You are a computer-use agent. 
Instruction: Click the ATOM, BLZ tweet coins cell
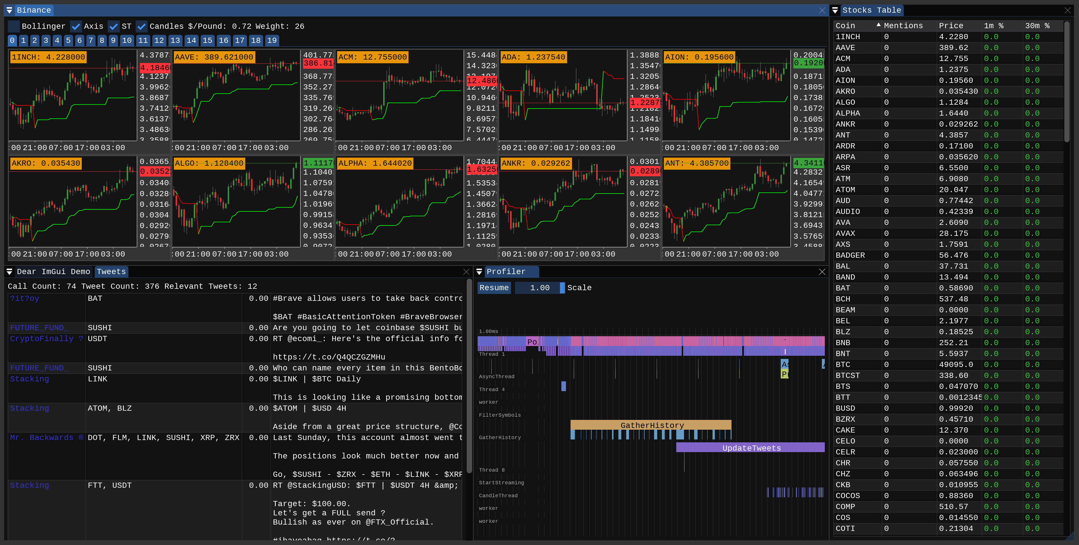110,408
